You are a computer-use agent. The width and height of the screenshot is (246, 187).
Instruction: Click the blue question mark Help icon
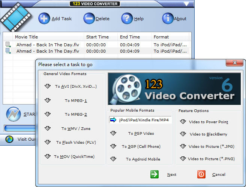point(127,18)
